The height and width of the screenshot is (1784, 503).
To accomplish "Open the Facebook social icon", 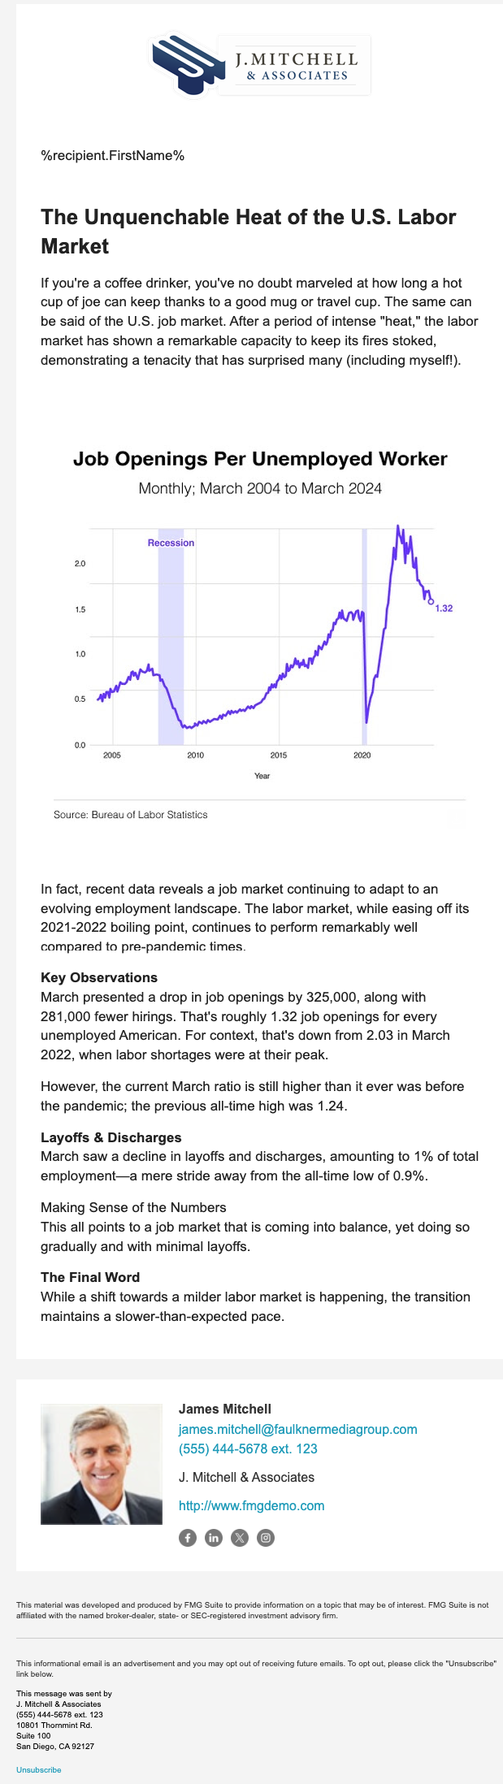I will (x=188, y=1537).
